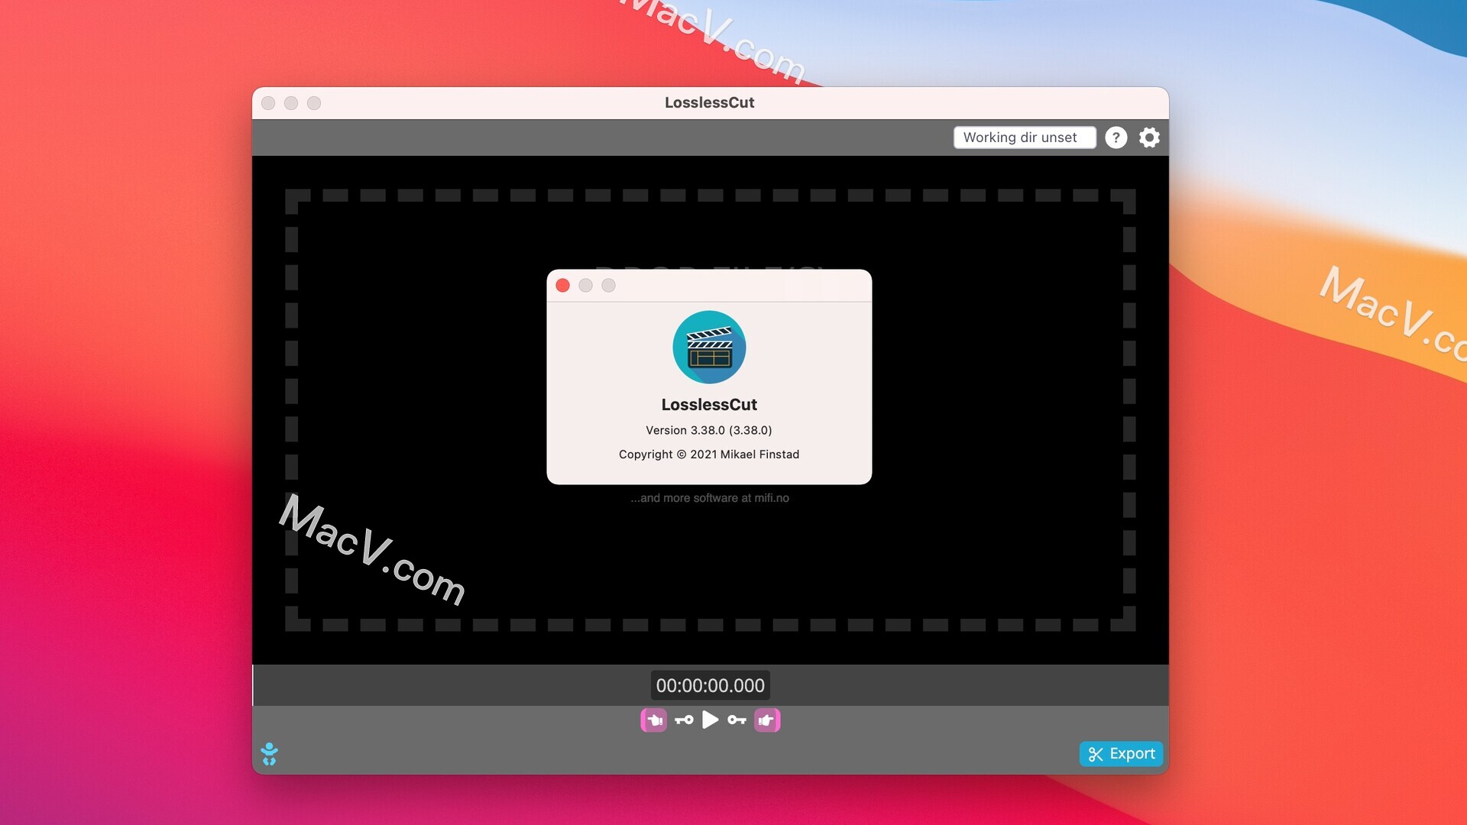Click the clapperboard logo in About dialog

tap(709, 348)
